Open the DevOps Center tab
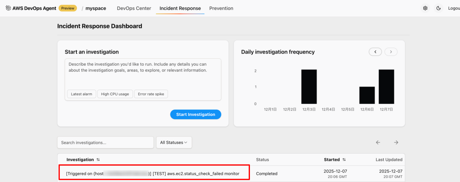This screenshot has height=182, width=460. point(134,8)
